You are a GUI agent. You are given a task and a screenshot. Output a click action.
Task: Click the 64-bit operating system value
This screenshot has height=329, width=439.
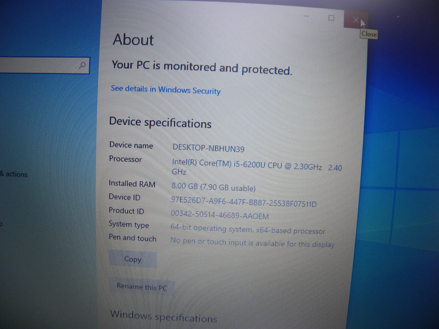pos(248,229)
